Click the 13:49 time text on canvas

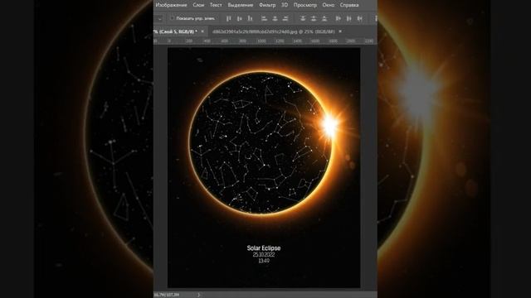click(x=264, y=261)
